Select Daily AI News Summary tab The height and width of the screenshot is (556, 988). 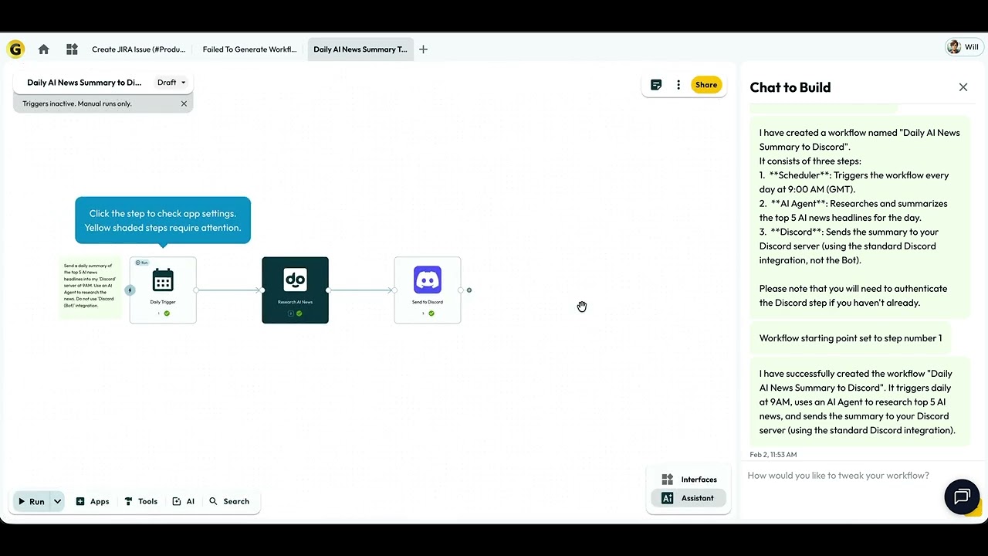point(360,49)
